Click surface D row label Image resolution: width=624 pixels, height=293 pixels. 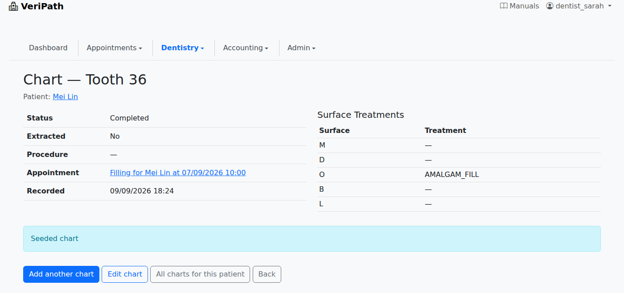322,160
